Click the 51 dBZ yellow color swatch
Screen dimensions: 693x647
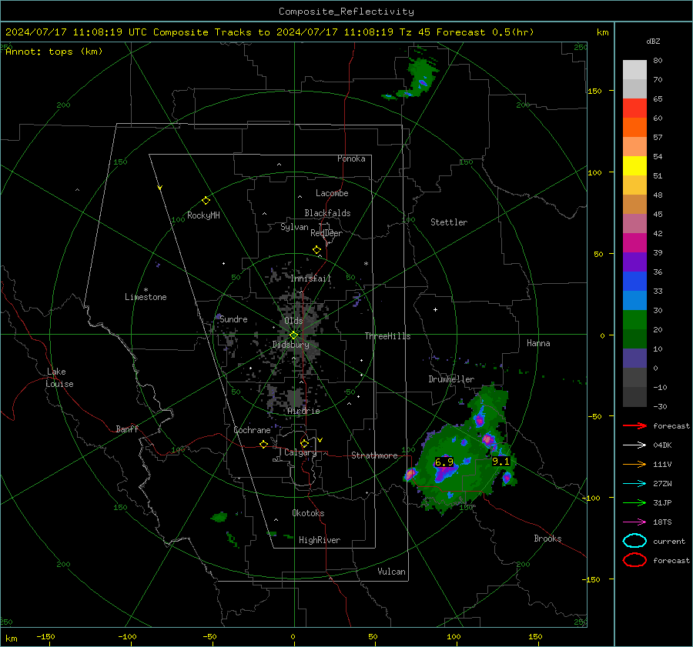(x=634, y=165)
